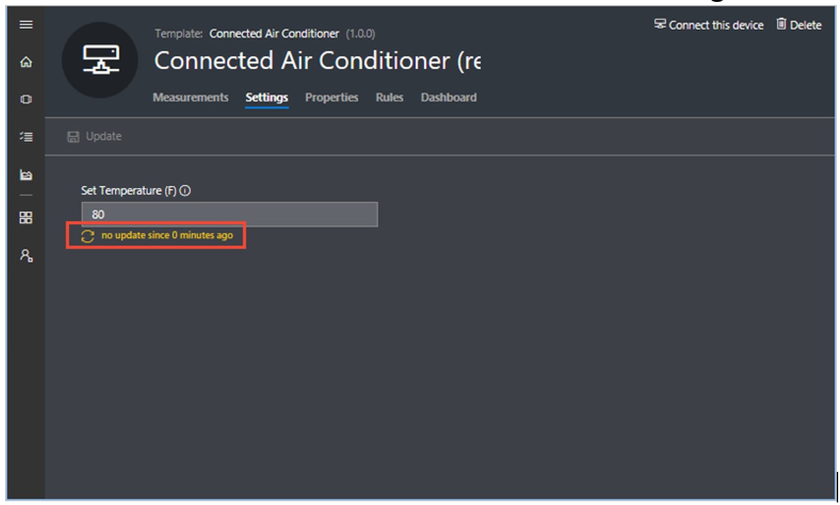Open the Connected Air Conditioner template link
The height and width of the screenshot is (505, 840).
point(274,34)
